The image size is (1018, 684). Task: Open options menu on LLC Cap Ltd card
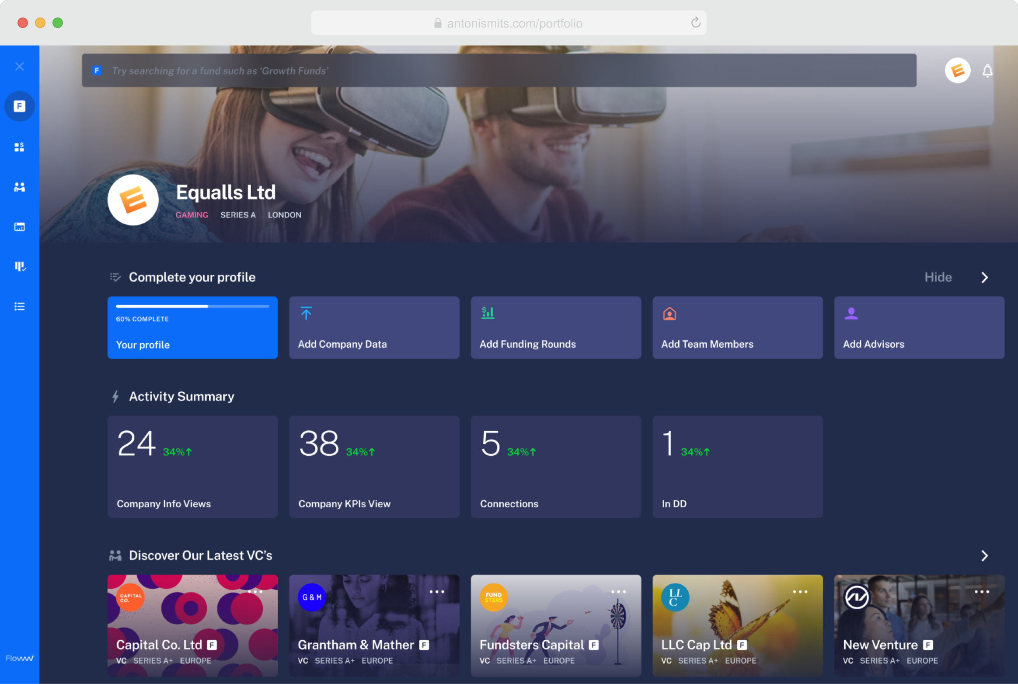coord(800,591)
